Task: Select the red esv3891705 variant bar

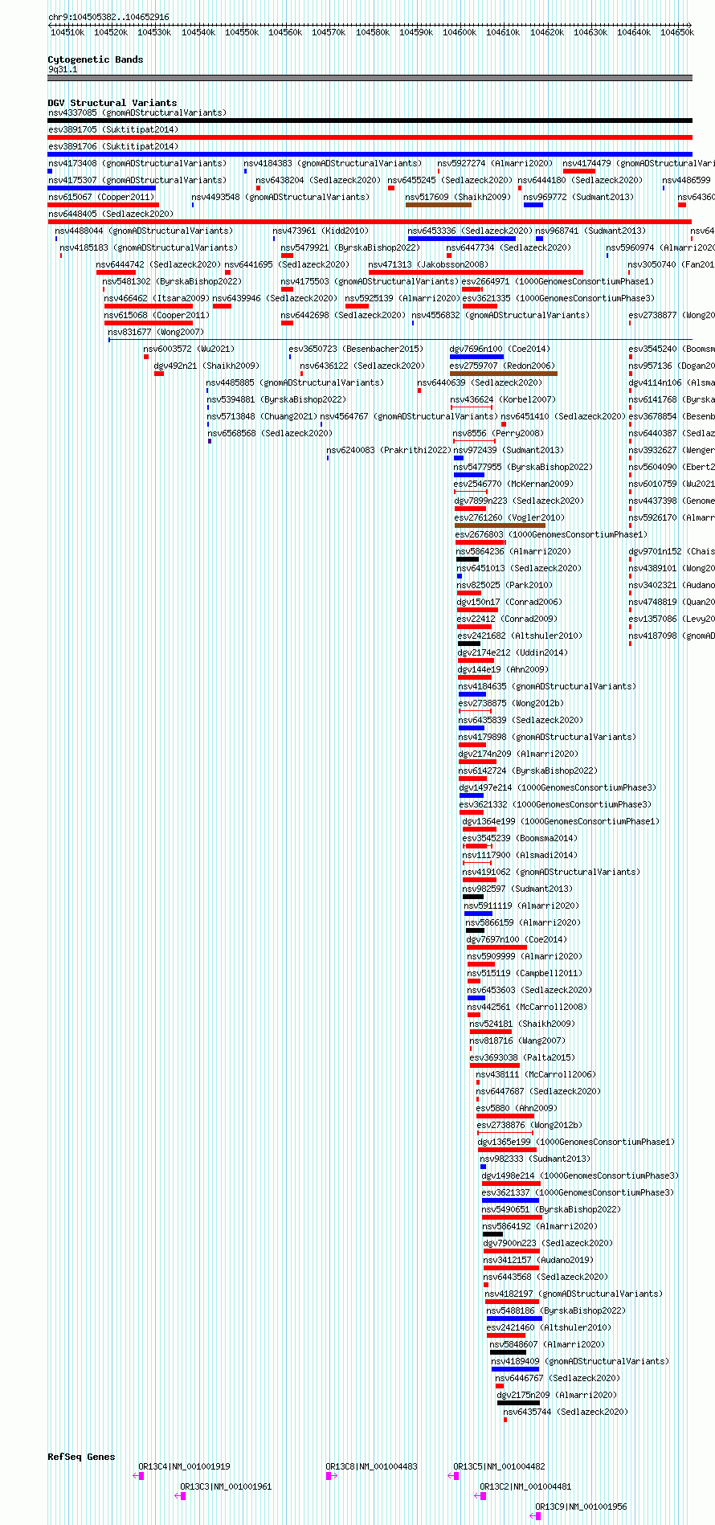Action: (x=370, y=137)
